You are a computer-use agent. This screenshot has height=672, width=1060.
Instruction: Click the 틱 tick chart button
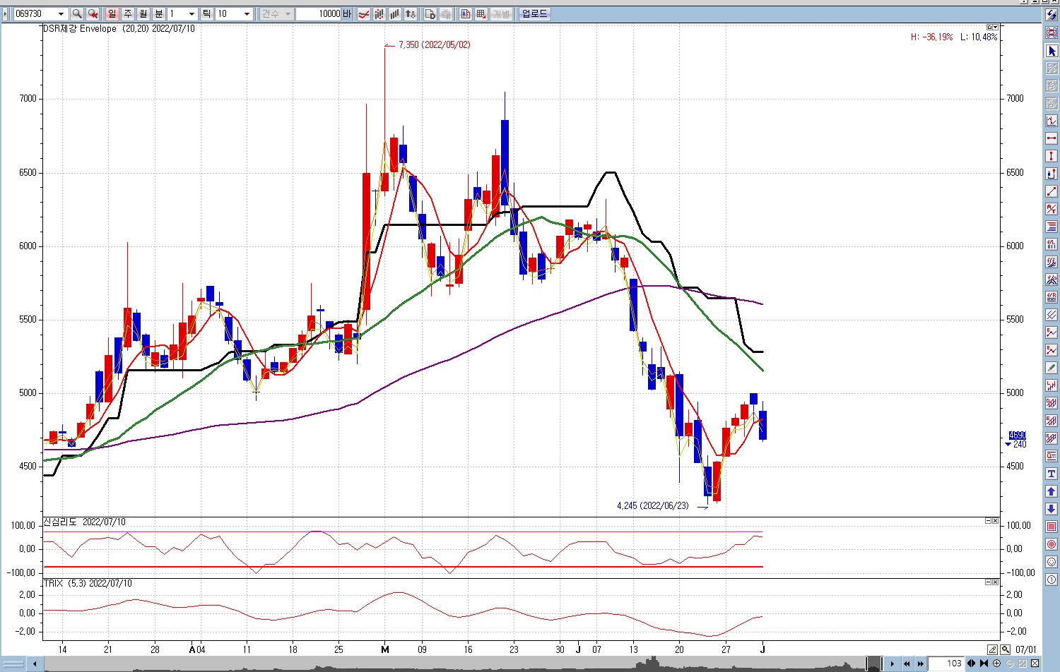click(206, 14)
